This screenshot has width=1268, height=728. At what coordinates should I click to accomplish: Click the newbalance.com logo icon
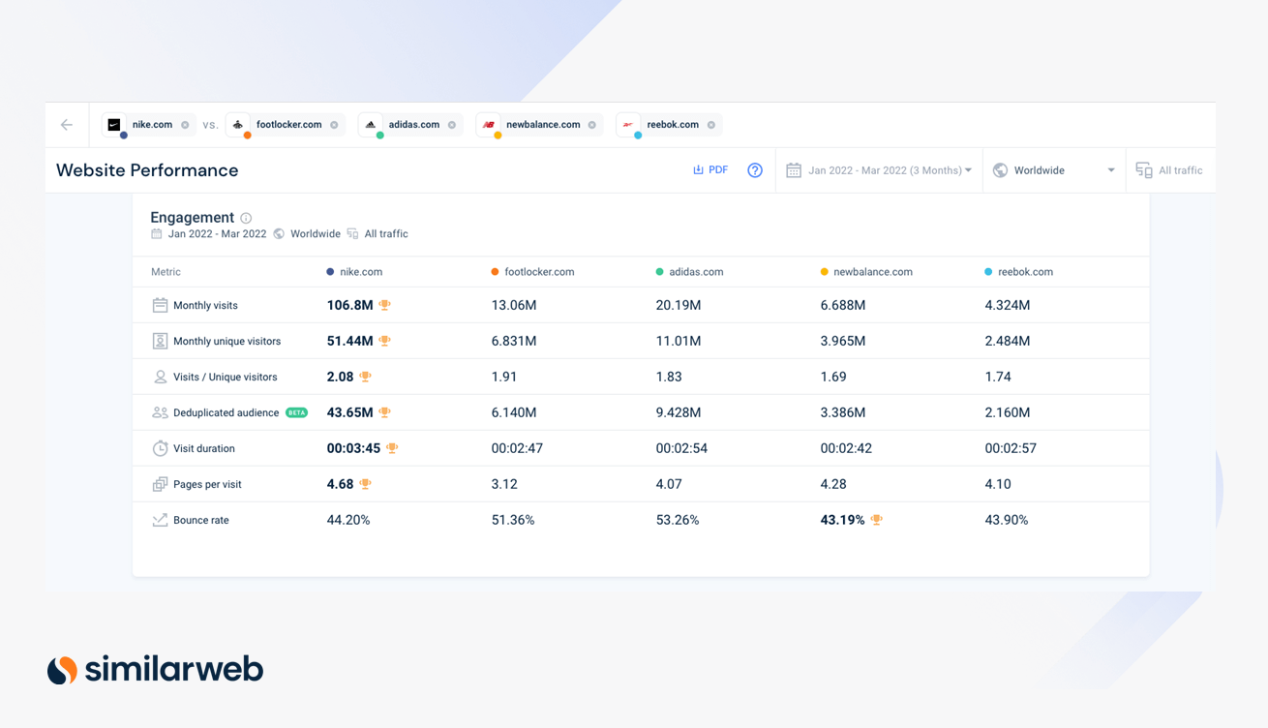tap(489, 124)
